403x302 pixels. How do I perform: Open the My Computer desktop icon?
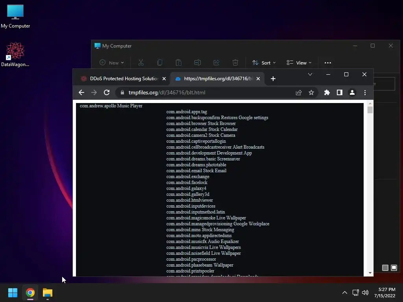pos(15,17)
